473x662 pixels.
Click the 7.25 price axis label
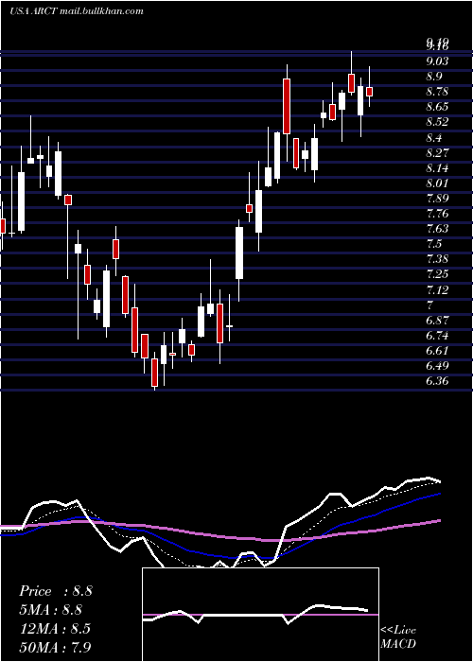(437, 274)
